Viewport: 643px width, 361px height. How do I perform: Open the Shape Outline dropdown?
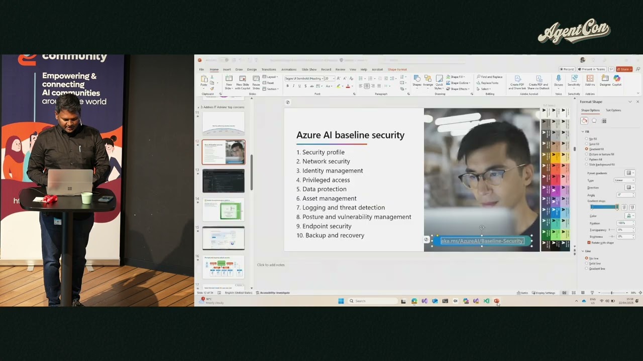pos(459,83)
